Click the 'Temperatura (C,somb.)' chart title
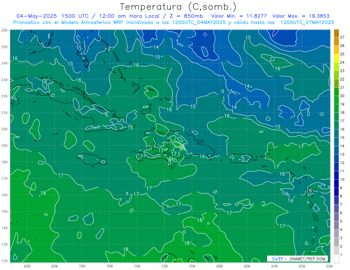 (178, 7)
